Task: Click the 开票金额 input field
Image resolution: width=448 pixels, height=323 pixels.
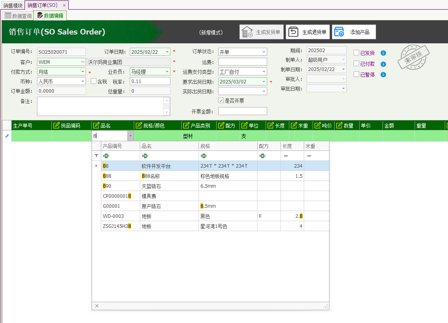Action: [x=243, y=111]
